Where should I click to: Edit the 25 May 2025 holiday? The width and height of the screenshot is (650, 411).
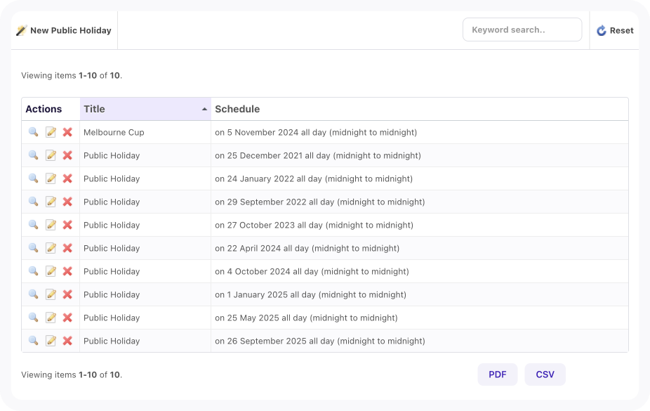(x=51, y=318)
